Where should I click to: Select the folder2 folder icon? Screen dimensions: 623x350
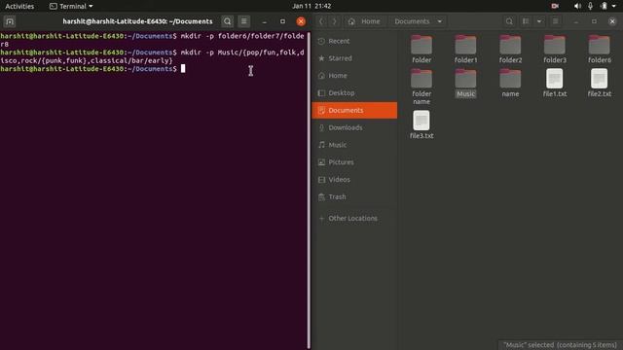[x=510, y=45]
